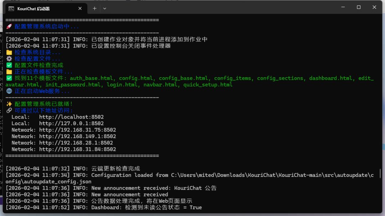The width and height of the screenshot is (385, 216).
Task: Open the http://localhost:8502 address
Action: (x=71, y=117)
